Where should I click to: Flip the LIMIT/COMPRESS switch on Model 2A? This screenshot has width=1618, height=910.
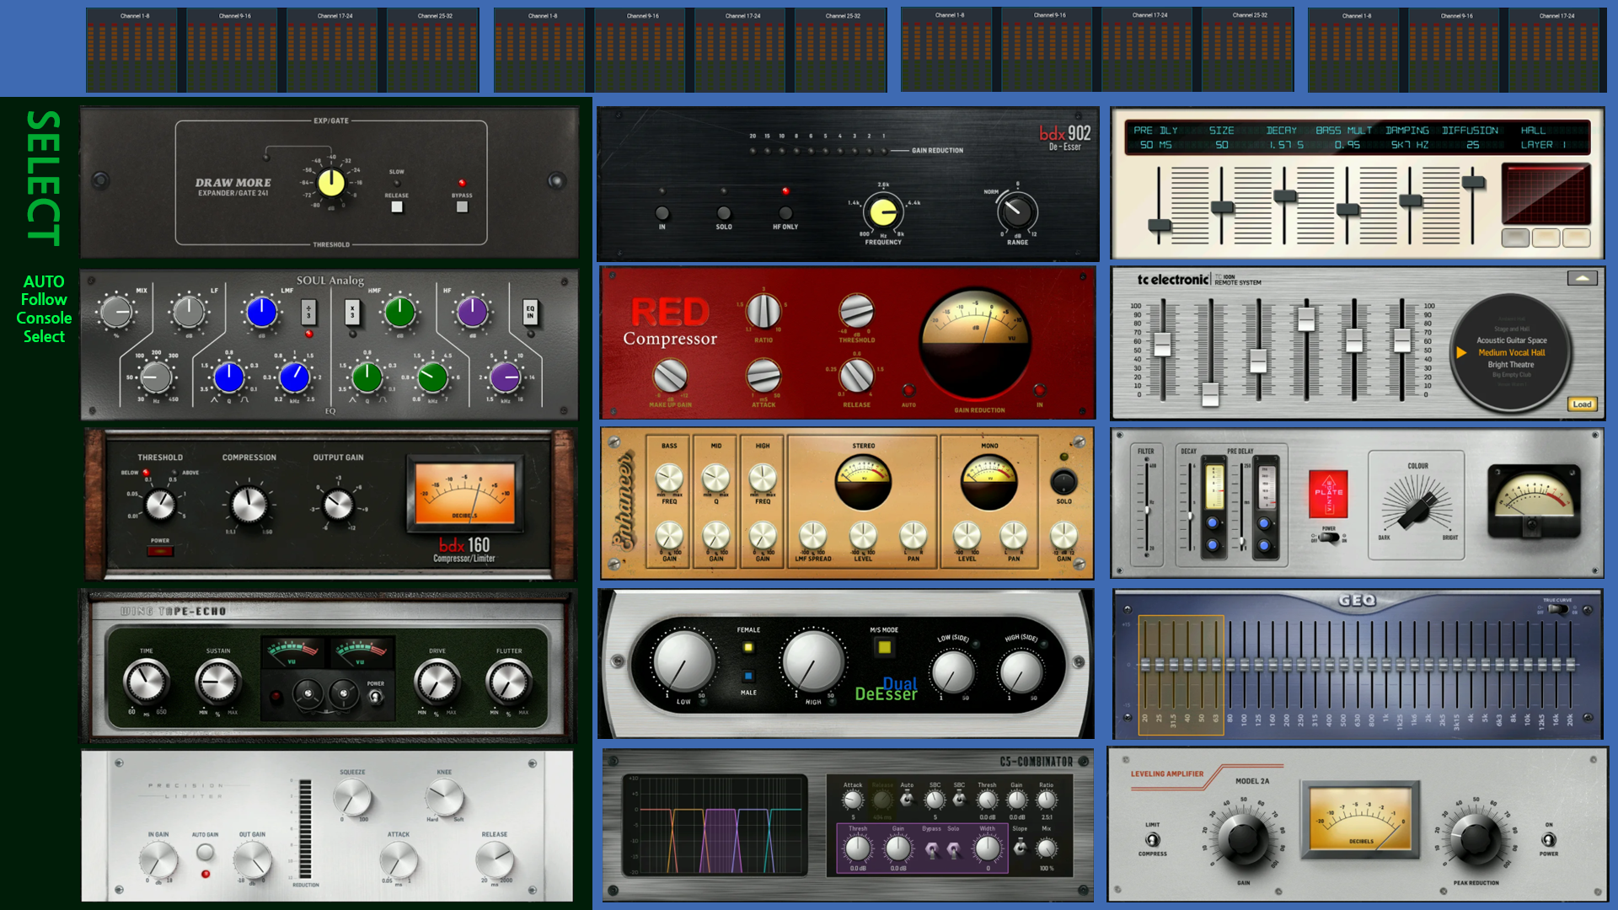coord(1152,839)
